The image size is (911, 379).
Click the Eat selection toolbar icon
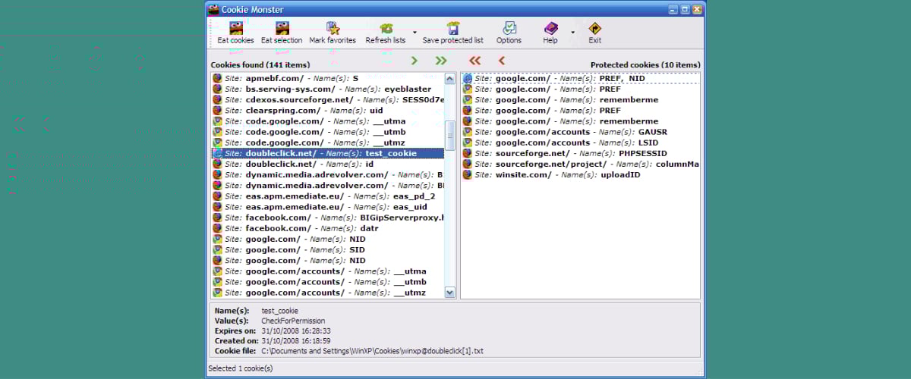[x=282, y=29]
